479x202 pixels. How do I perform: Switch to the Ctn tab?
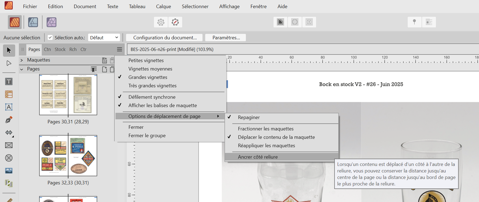(47, 49)
